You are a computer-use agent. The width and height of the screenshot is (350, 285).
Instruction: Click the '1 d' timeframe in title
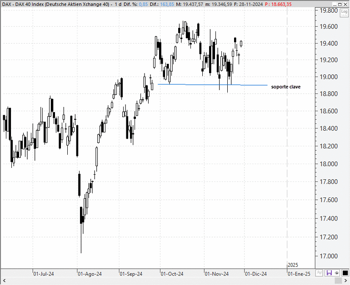tap(118, 4)
